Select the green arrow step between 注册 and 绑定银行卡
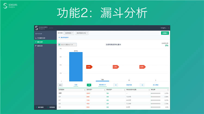 89,85
